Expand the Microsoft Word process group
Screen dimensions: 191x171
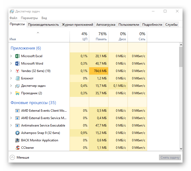tap(11, 64)
